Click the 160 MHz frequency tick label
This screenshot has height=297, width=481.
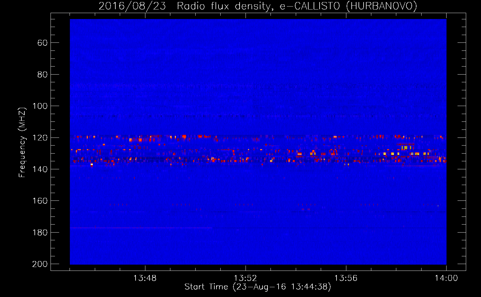tap(40, 201)
